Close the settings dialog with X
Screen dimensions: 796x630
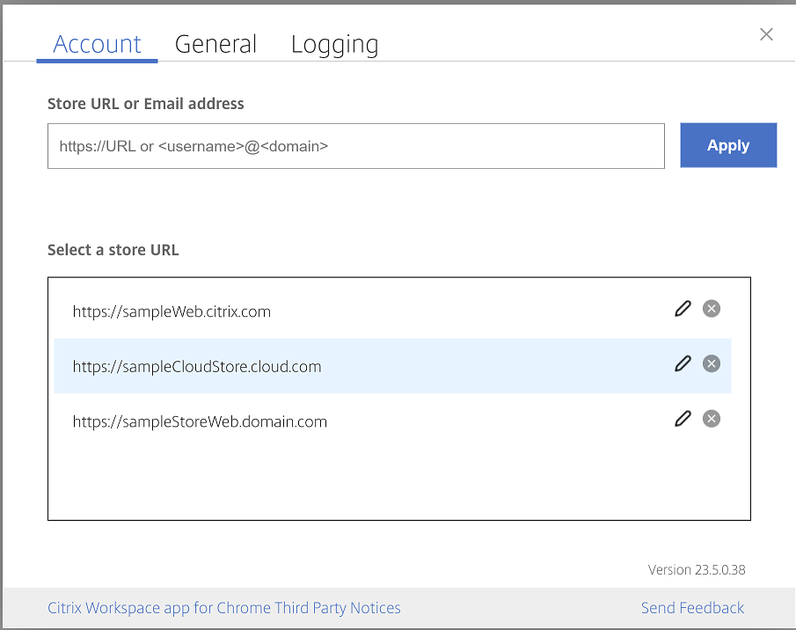click(x=766, y=34)
